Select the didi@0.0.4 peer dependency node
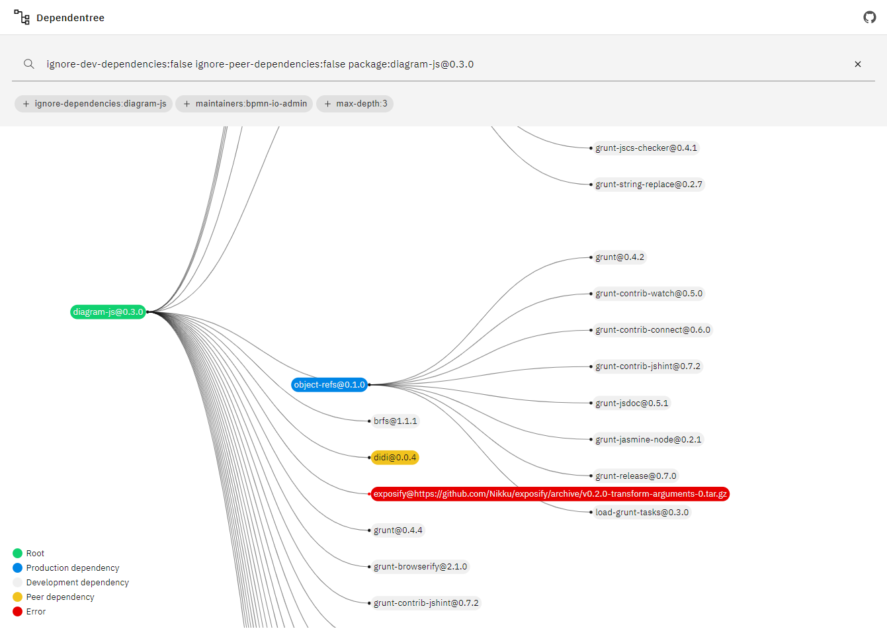The width and height of the screenshot is (887, 629). click(x=395, y=458)
